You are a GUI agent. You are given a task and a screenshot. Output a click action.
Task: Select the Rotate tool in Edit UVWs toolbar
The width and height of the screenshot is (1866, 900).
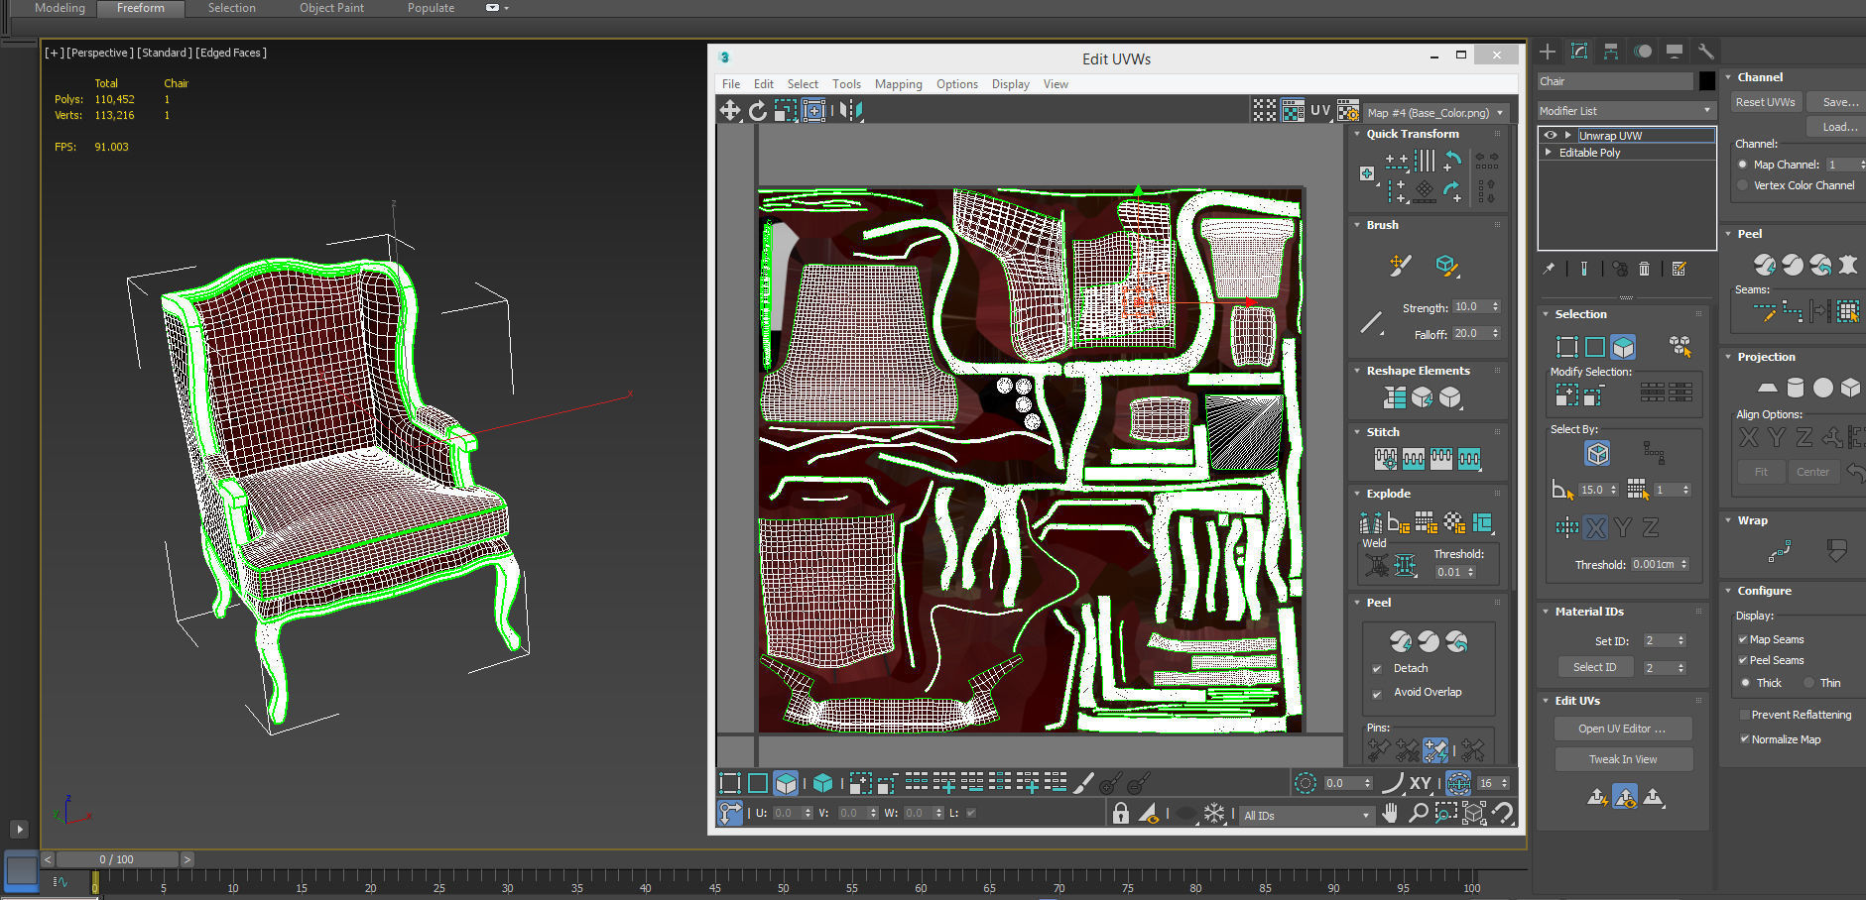[x=758, y=111]
